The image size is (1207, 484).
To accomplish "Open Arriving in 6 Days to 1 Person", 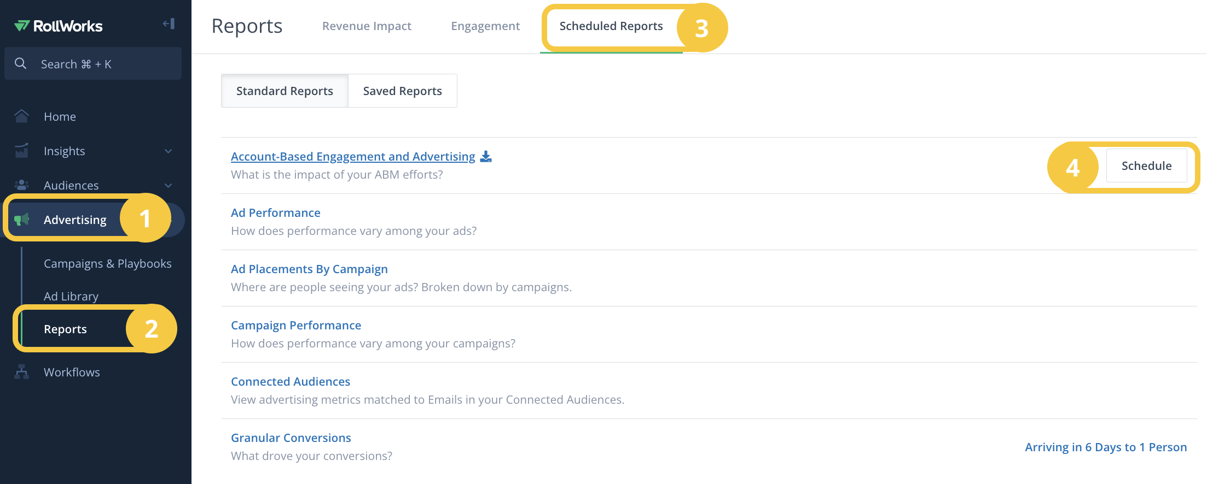I will (x=1106, y=447).
